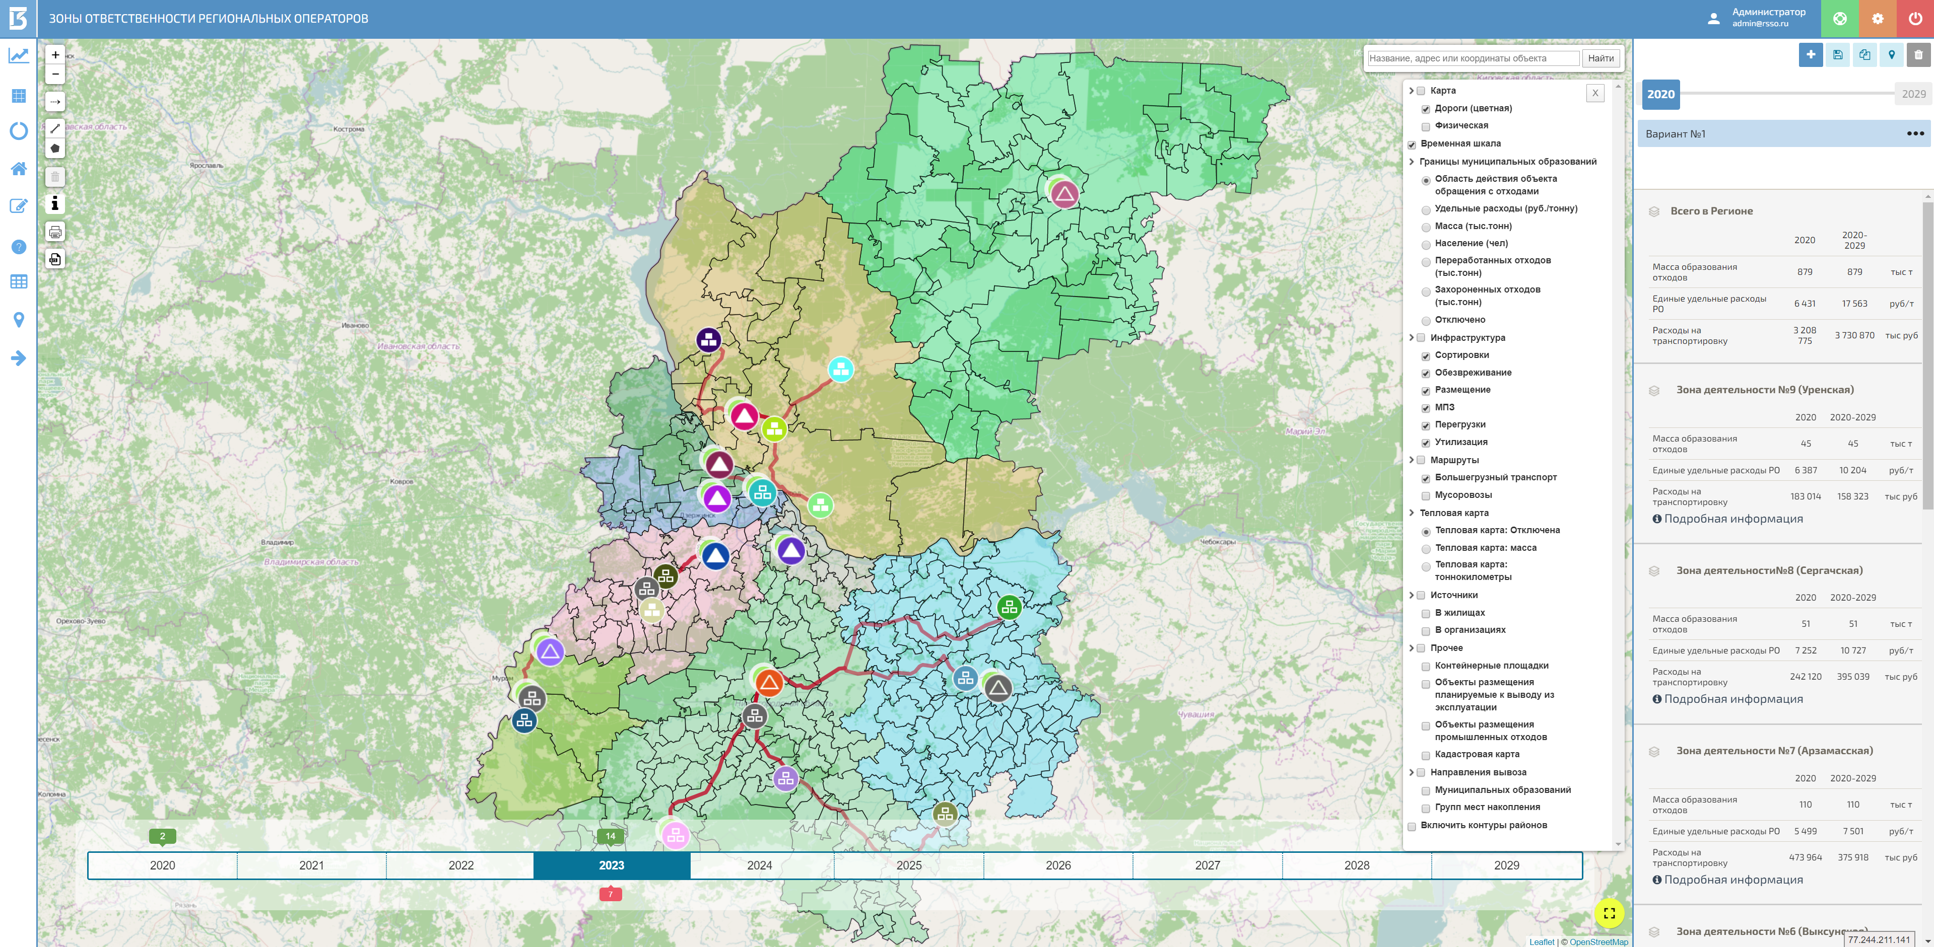Open the Leaflet attribution link
The height and width of the screenshot is (947, 1934).
tap(1542, 942)
